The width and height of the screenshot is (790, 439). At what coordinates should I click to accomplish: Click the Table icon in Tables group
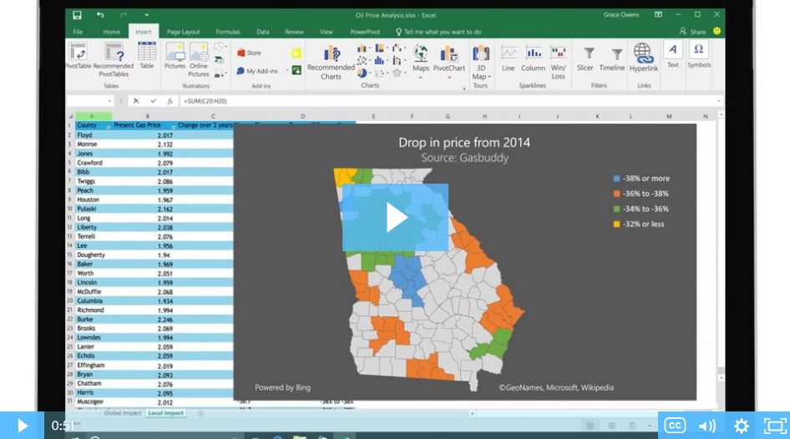coord(147,56)
